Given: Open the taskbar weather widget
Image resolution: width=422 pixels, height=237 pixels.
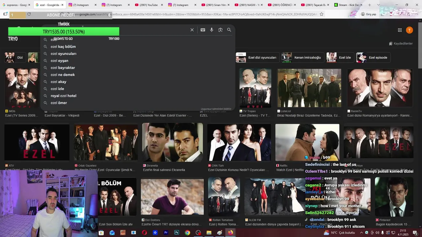Looking at the screenshot, I should 339,233.
